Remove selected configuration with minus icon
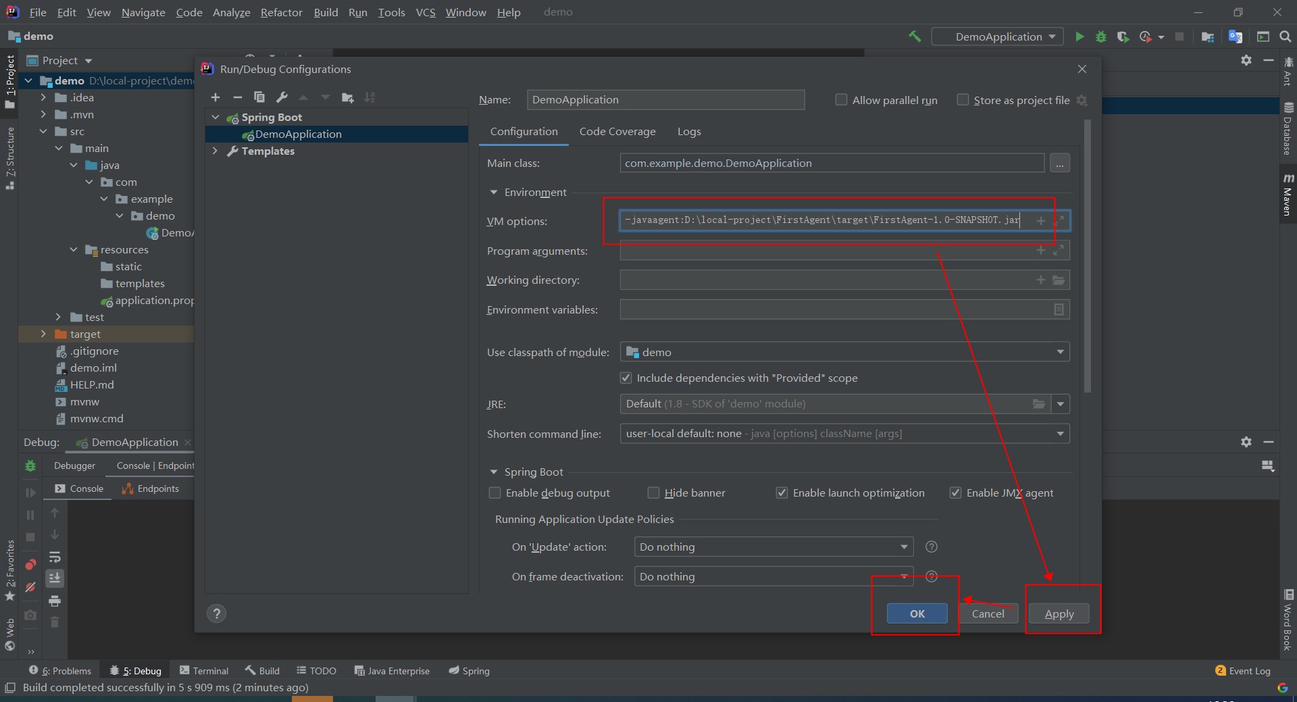1297x702 pixels. (237, 97)
